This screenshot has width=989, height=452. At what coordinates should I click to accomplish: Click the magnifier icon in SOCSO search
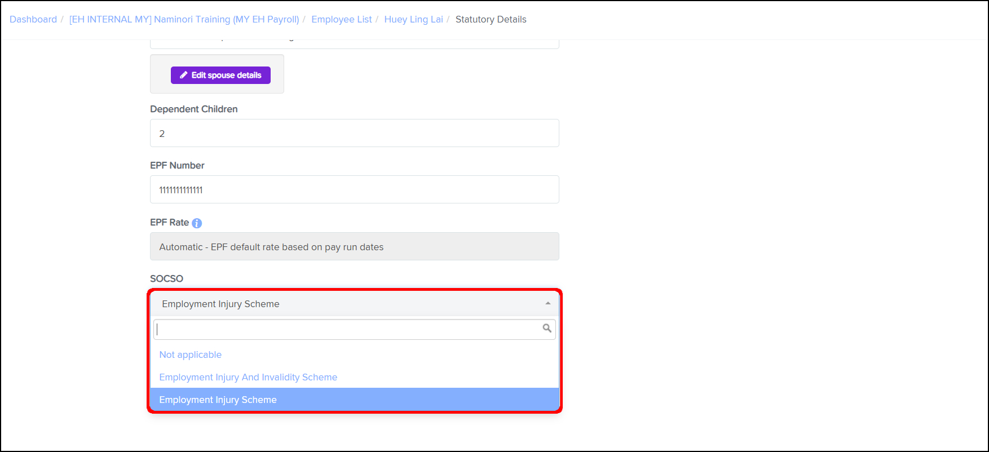click(546, 329)
